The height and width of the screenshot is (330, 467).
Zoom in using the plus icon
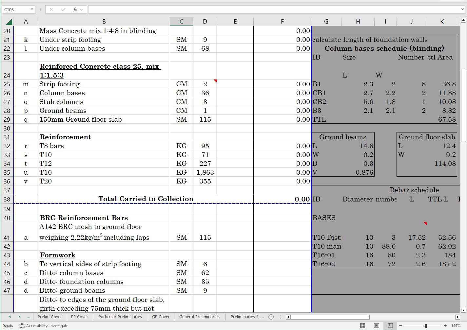[445, 326]
